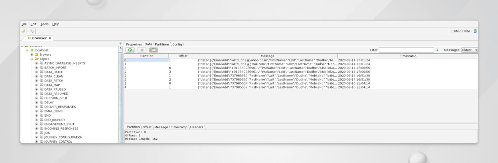Screen dimensions: 498x163
Task: Open the Headers detail tab
Action: [x=197, y=127]
